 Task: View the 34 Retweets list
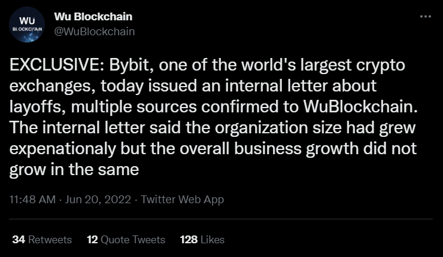pyautogui.click(x=42, y=240)
